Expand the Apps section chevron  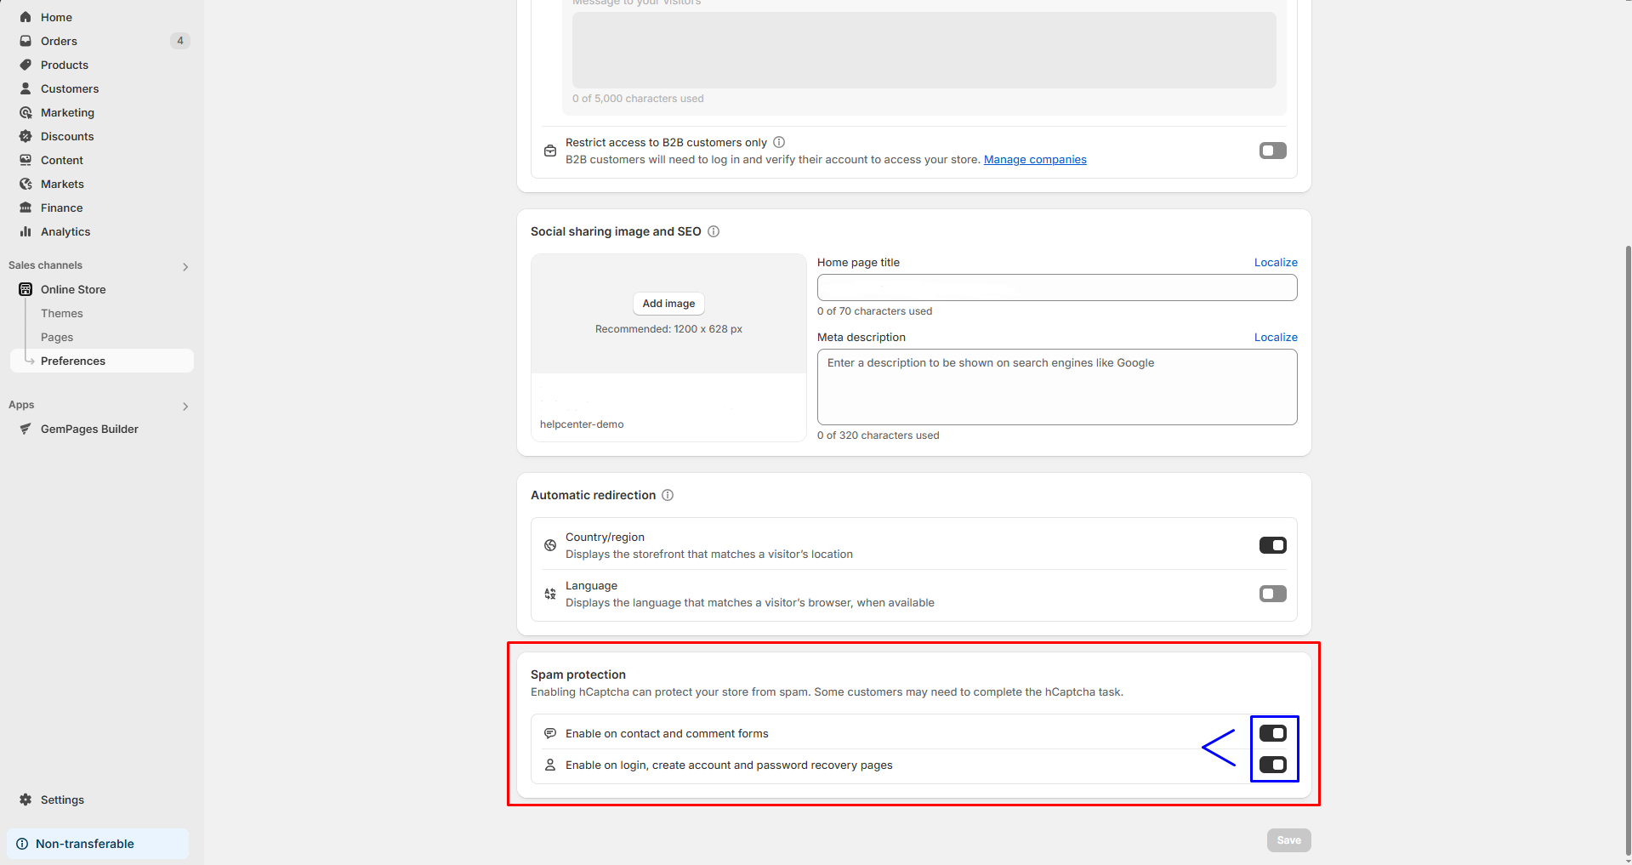tap(185, 406)
